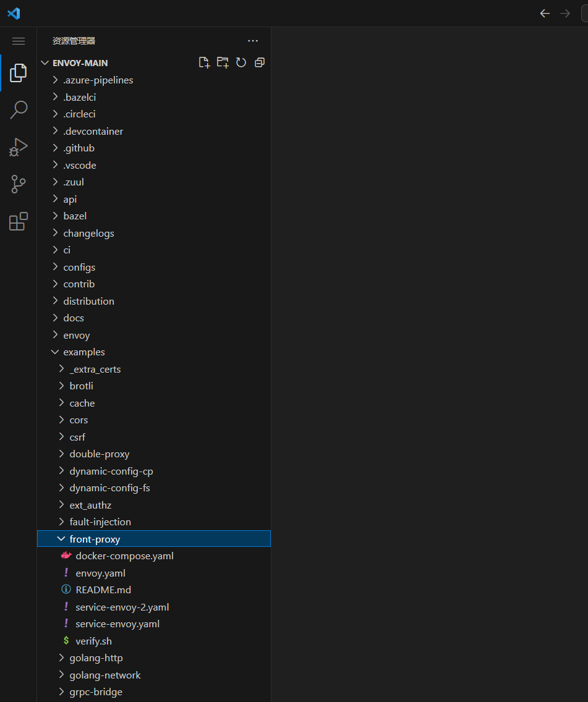The image size is (588, 702).
Task: Select the dynamic-config-cp folder
Action: click(154, 471)
